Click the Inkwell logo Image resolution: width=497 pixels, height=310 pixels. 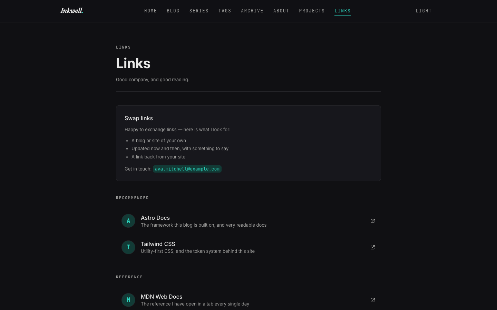pyautogui.click(x=72, y=11)
